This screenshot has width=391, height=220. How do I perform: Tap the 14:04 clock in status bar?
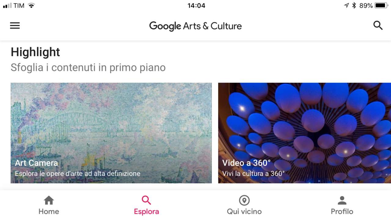coord(196,5)
